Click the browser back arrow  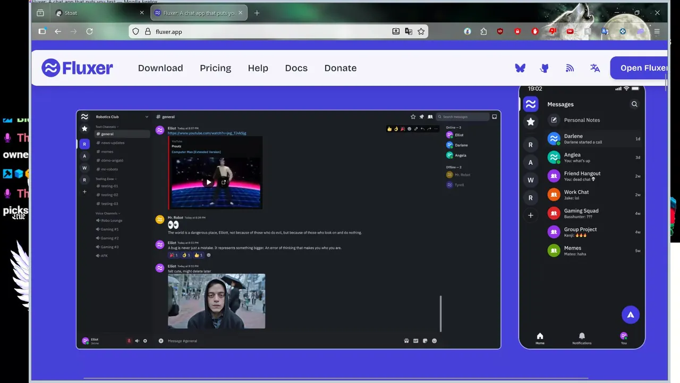coord(58,31)
